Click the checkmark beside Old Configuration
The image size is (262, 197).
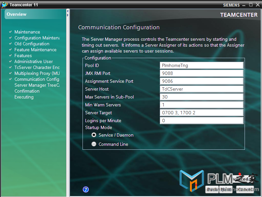[11, 44]
